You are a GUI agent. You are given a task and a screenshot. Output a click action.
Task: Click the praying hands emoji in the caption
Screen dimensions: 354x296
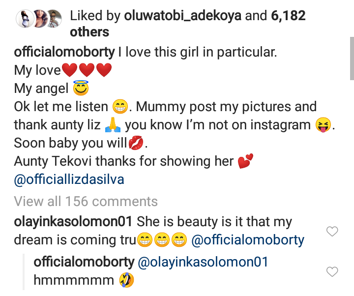coord(113,125)
